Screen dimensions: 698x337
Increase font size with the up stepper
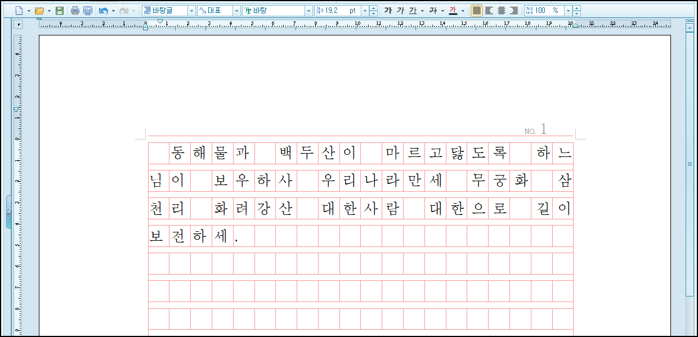373,8
